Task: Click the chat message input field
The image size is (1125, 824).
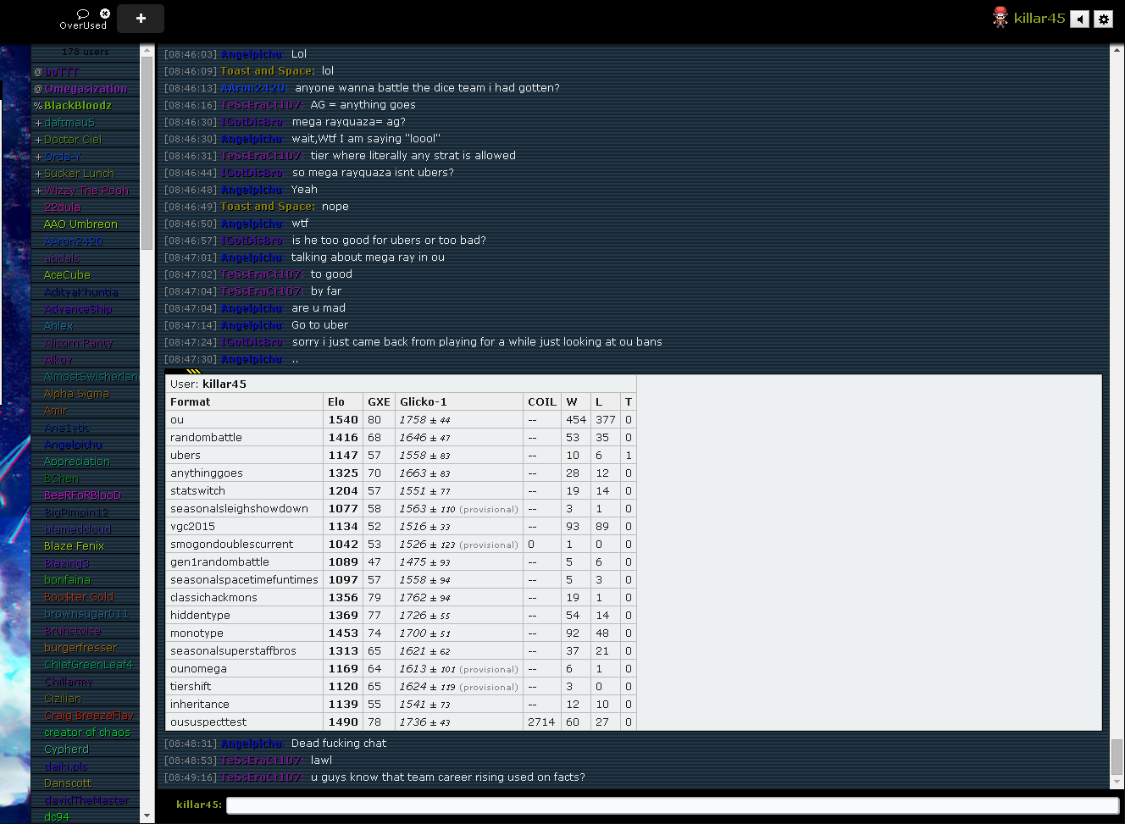Action: (672, 805)
